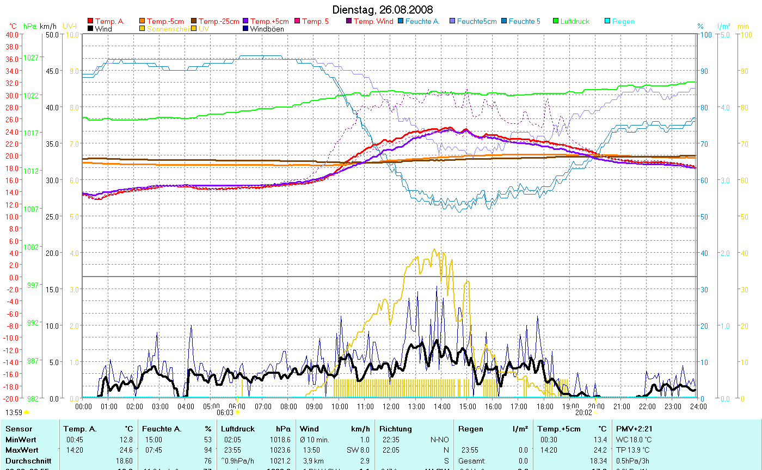Click the brown Temp.-25cm legend square
This screenshot has height=470, width=762.
coord(194,22)
